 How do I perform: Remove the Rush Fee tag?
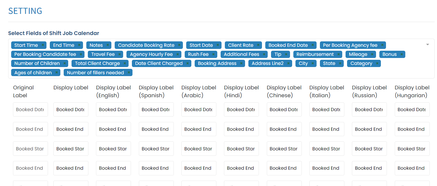(213, 54)
